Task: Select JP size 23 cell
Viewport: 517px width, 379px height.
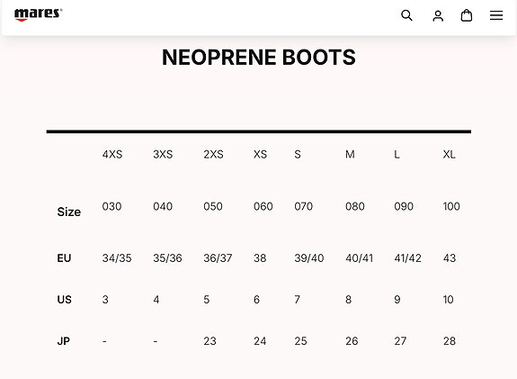Action: (x=209, y=341)
